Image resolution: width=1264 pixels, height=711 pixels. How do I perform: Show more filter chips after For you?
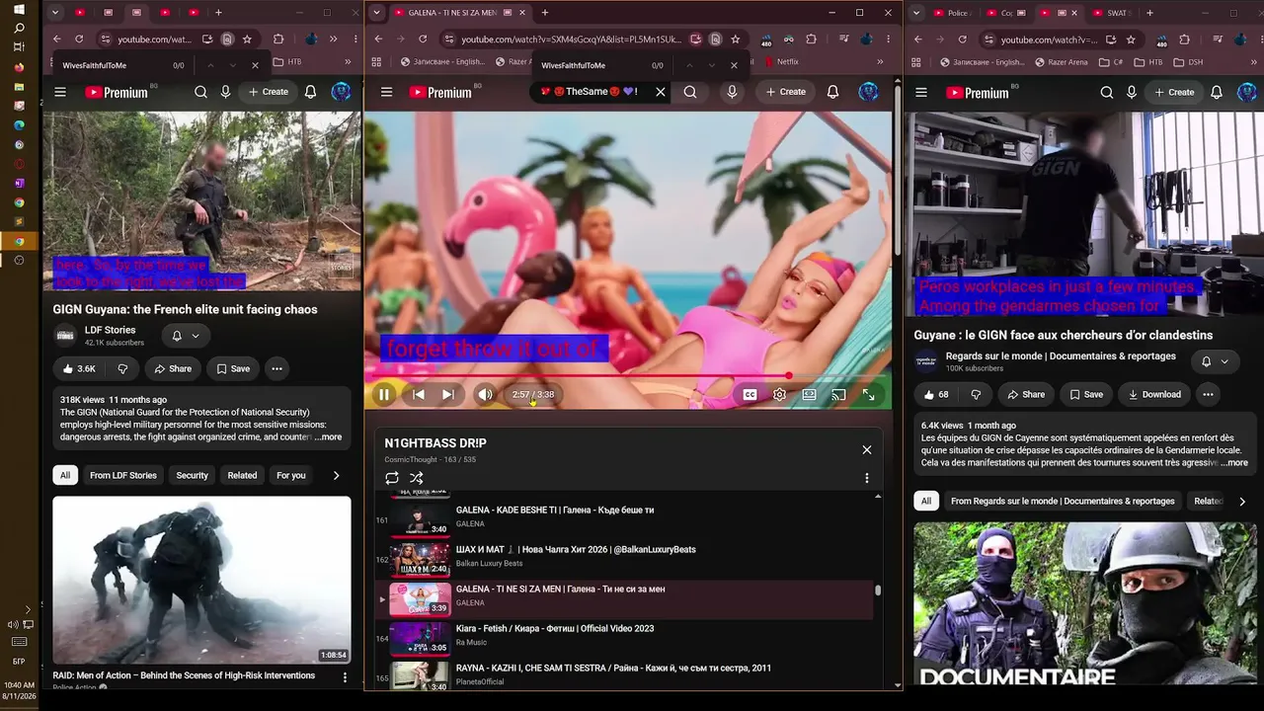tap(336, 475)
